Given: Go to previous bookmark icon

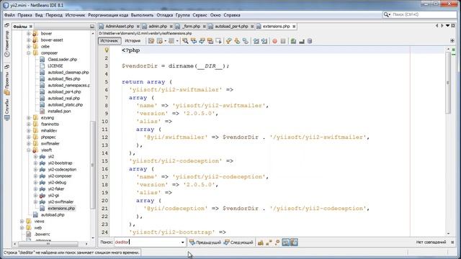Looking at the screenshot, I should tap(229, 41).
